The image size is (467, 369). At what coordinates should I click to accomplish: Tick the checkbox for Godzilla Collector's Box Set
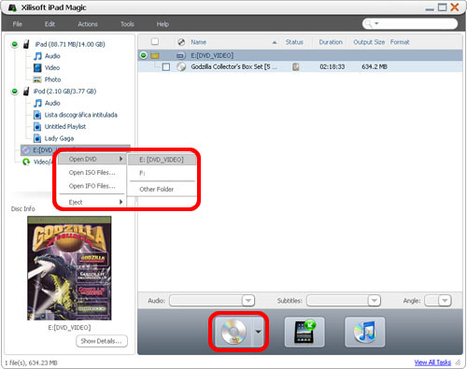(x=166, y=67)
